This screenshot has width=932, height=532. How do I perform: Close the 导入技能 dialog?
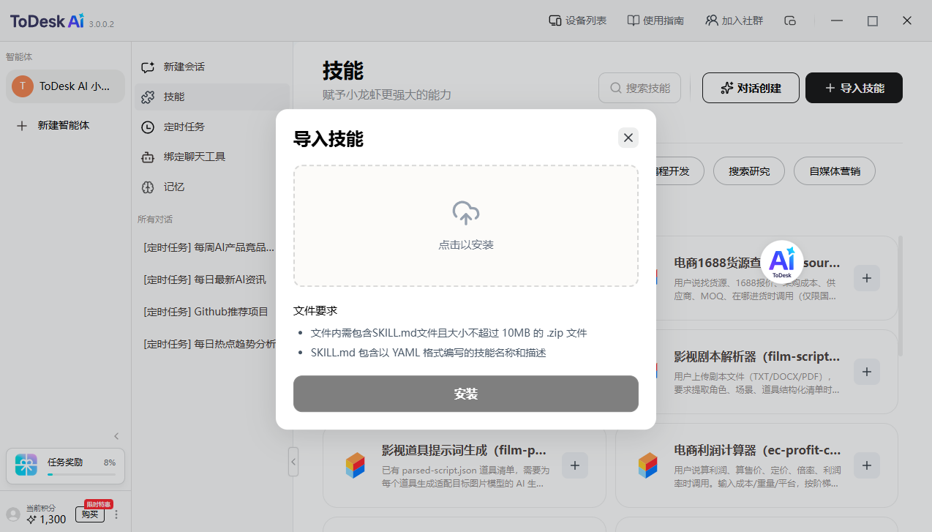[x=628, y=138]
